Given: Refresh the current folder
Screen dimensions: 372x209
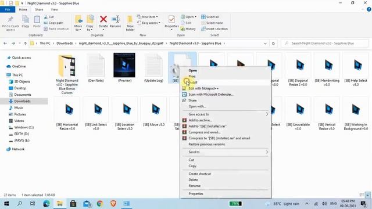Looking at the screenshot, I should [x=273, y=43].
